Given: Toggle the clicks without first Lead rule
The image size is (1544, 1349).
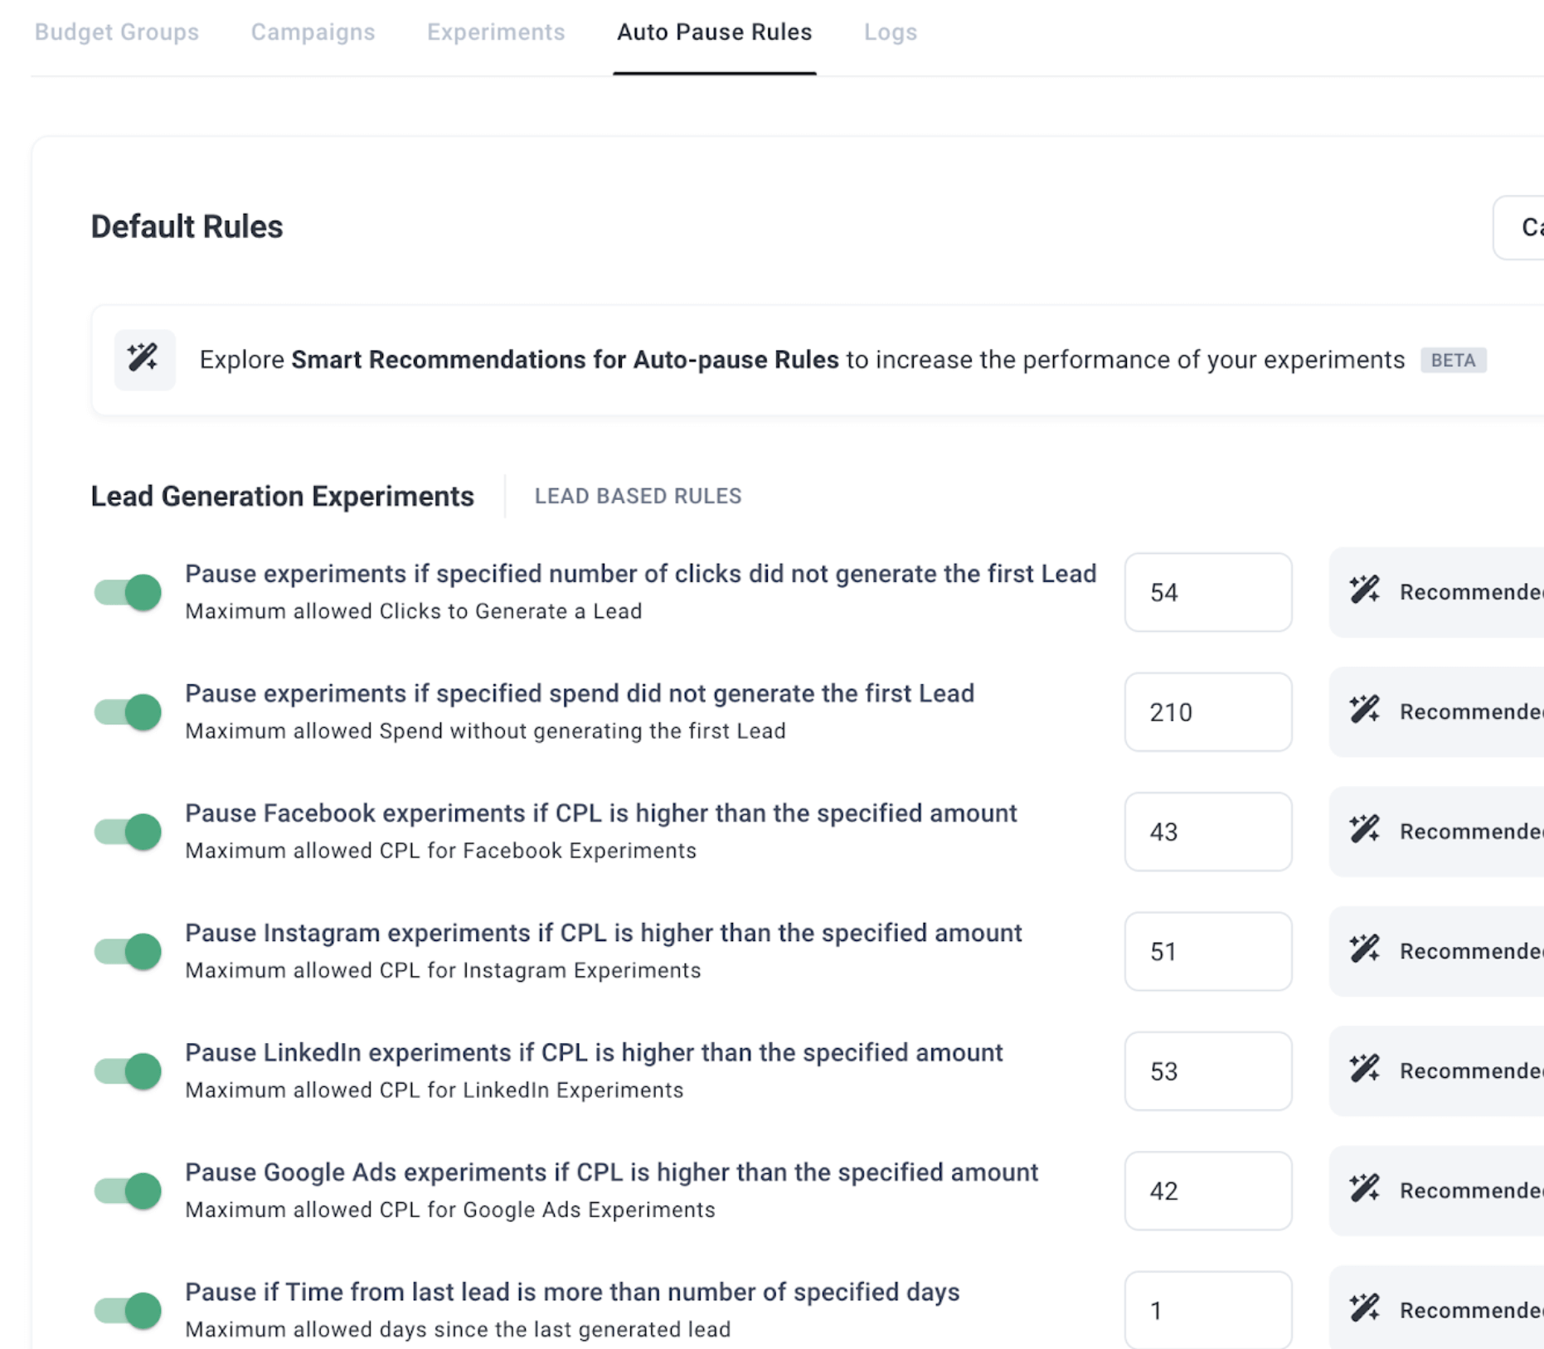Looking at the screenshot, I should click(x=128, y=592).
